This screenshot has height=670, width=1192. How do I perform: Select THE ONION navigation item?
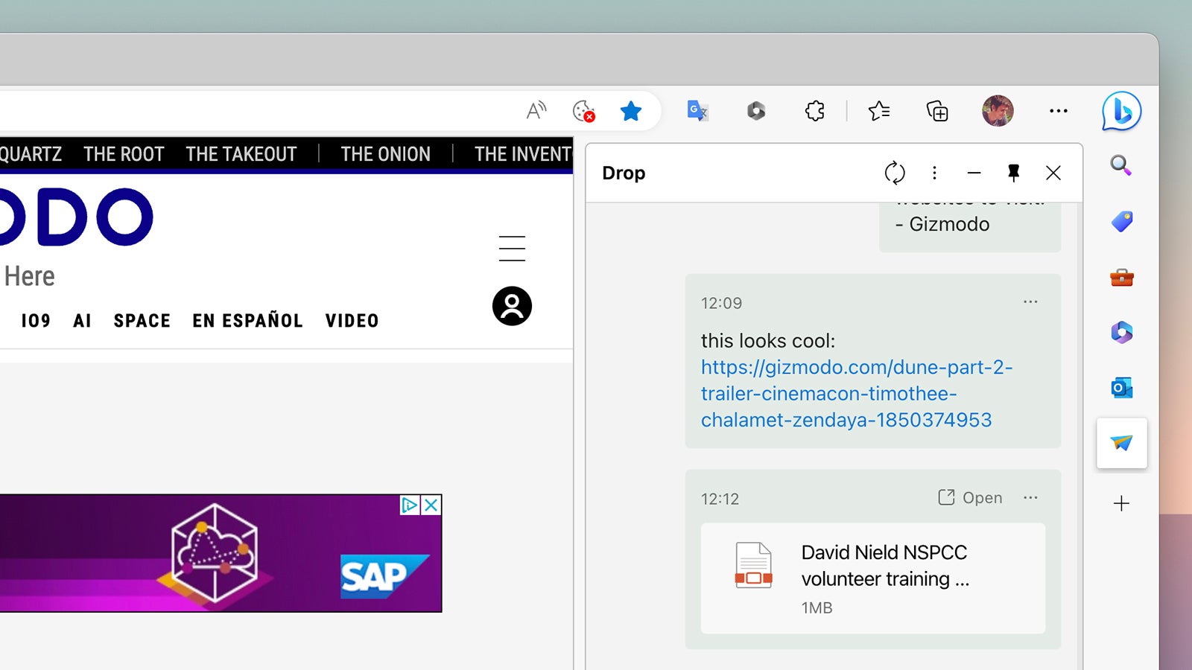385,154
